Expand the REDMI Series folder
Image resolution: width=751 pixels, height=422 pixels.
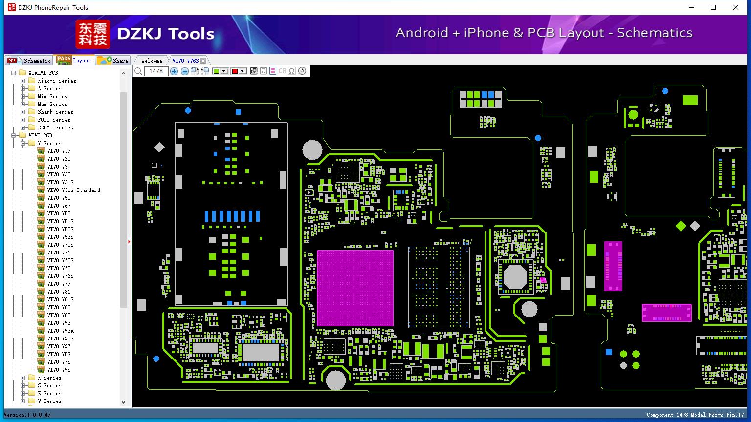tap(23, 127)
